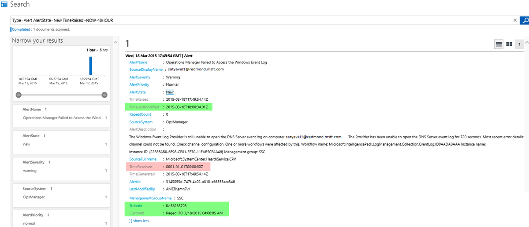Image resolution: width=529 pixels, height=227 pixels.
Task: Click the SourceFullName field label
Action: click(143, 159)
